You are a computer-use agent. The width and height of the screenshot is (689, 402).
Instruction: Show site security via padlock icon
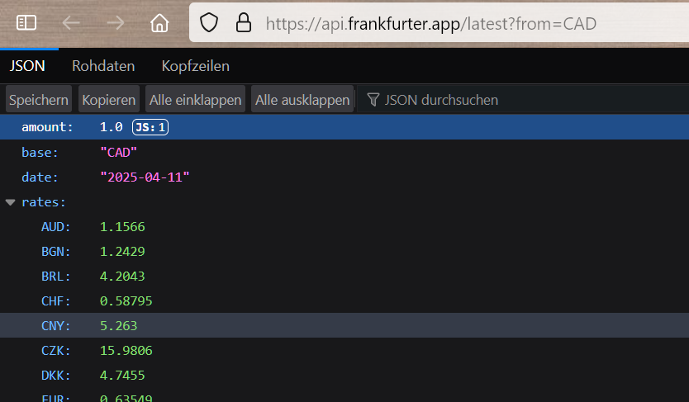click(x=244, y=23)
